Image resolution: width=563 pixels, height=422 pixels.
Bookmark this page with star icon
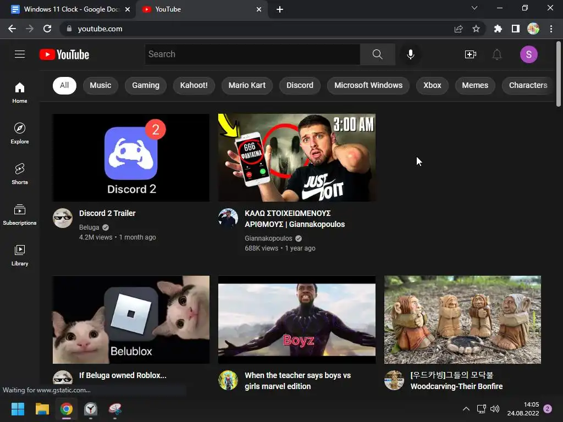[x=476, y=29]
